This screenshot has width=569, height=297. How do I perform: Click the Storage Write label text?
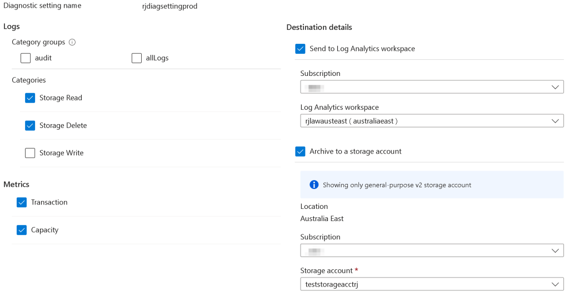pyautogui.click(x=61, y=153)
